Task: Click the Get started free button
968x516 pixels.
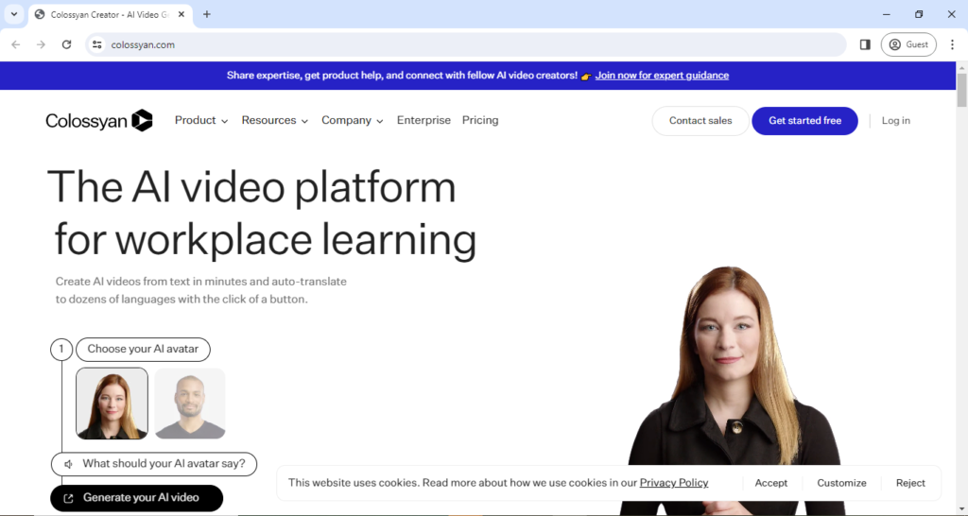Action: click(x=804, y=121)
